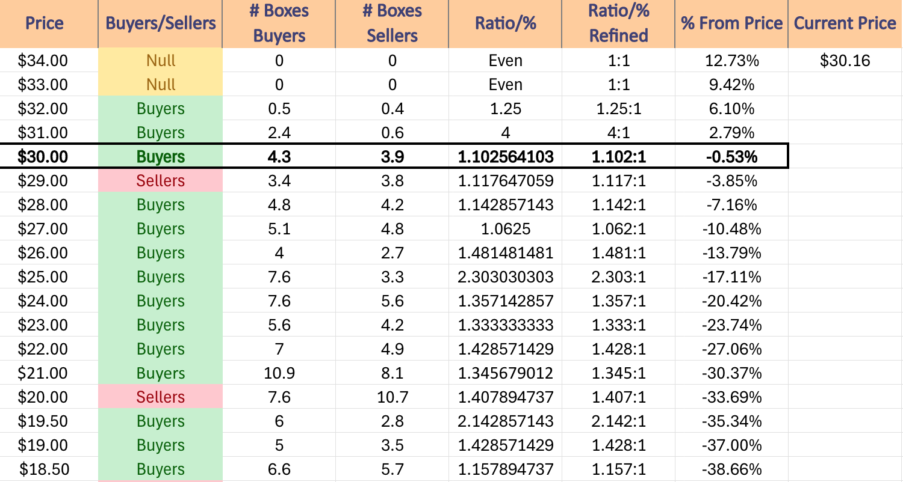Click the # Boxes Sellers header cell
Screen dimensions: 903x482
pos(392,24)
